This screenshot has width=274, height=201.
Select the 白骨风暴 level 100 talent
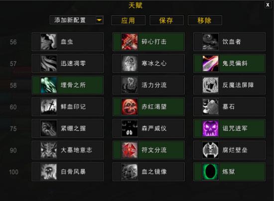[x=68, y=172]
